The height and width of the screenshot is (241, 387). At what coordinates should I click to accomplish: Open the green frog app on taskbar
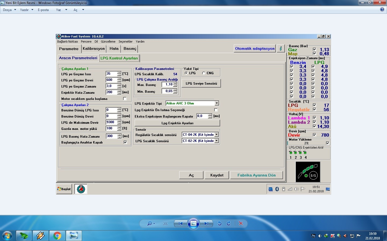(24, 236)
